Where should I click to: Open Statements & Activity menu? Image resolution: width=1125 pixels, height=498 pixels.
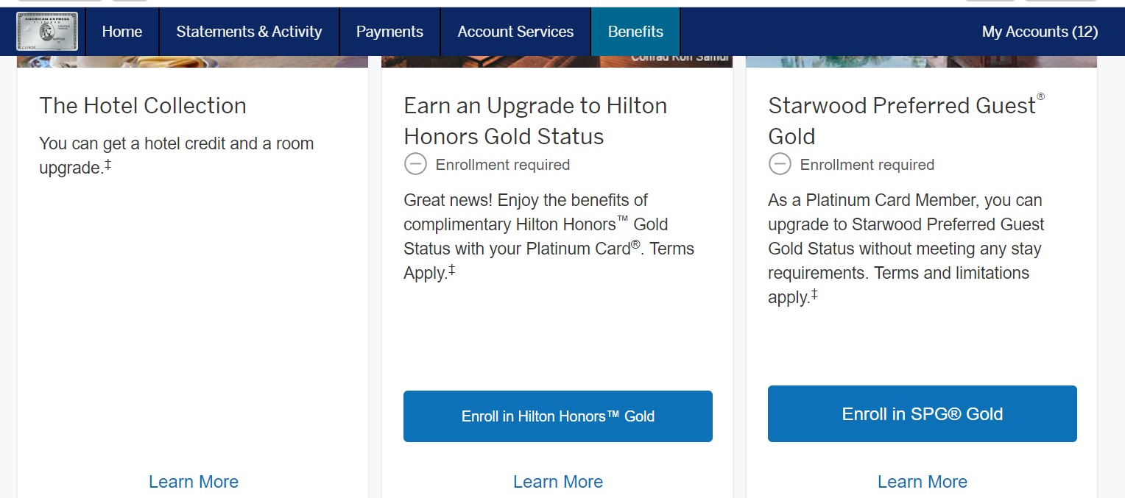pos(249,32)
